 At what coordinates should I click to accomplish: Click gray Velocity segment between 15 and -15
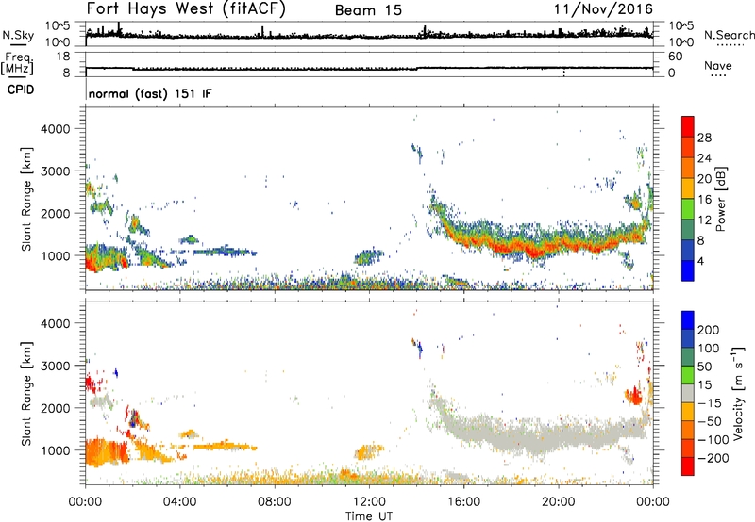(x=688, y=393)
